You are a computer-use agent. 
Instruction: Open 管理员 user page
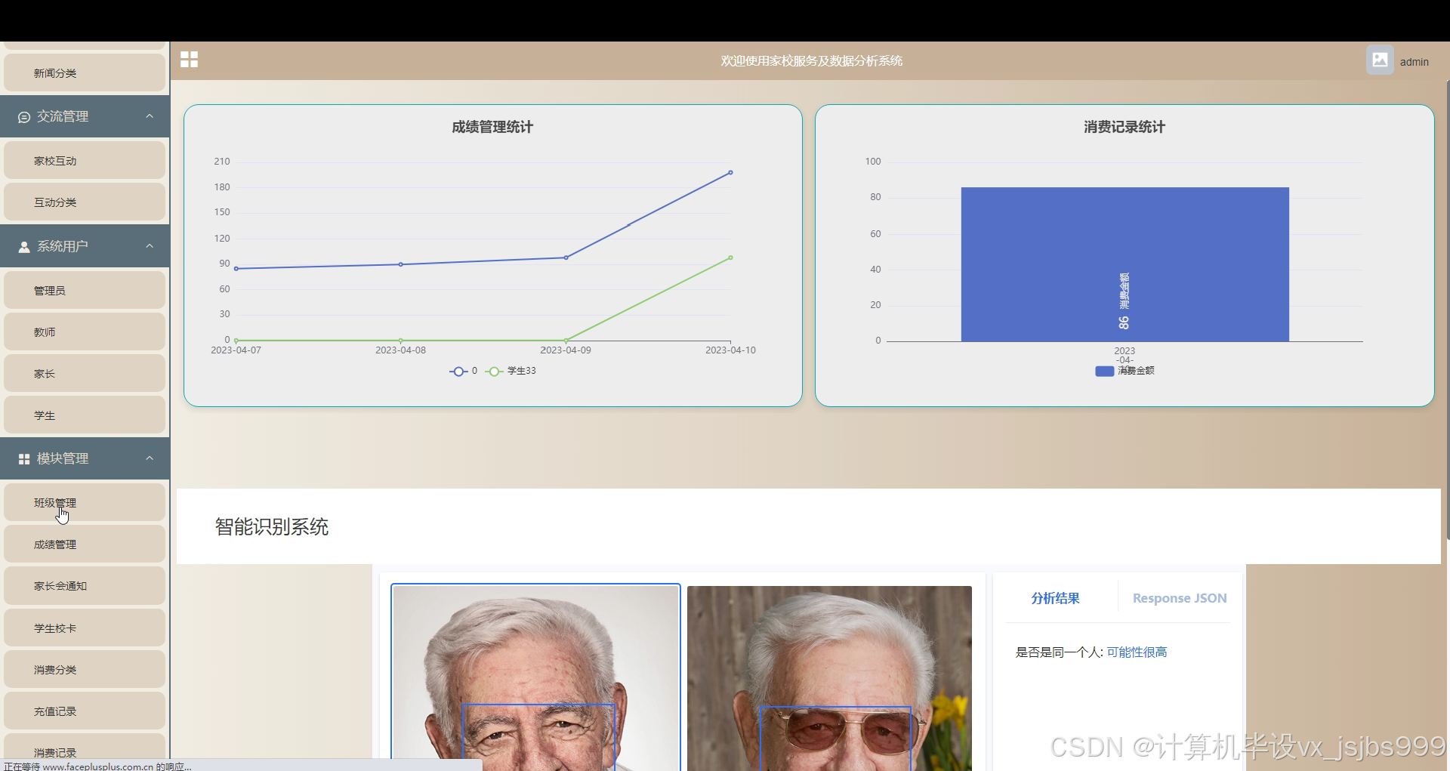[x=85, y=291]
